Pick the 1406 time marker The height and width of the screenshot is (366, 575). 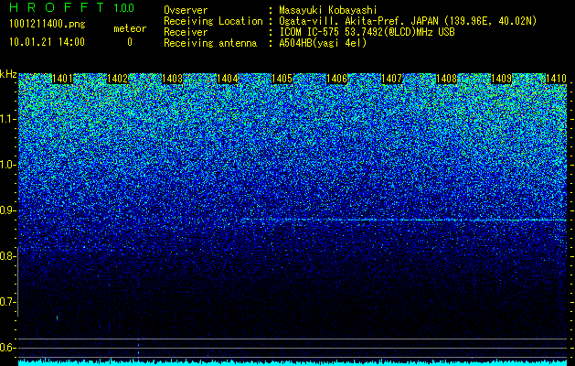pos(336,79)
